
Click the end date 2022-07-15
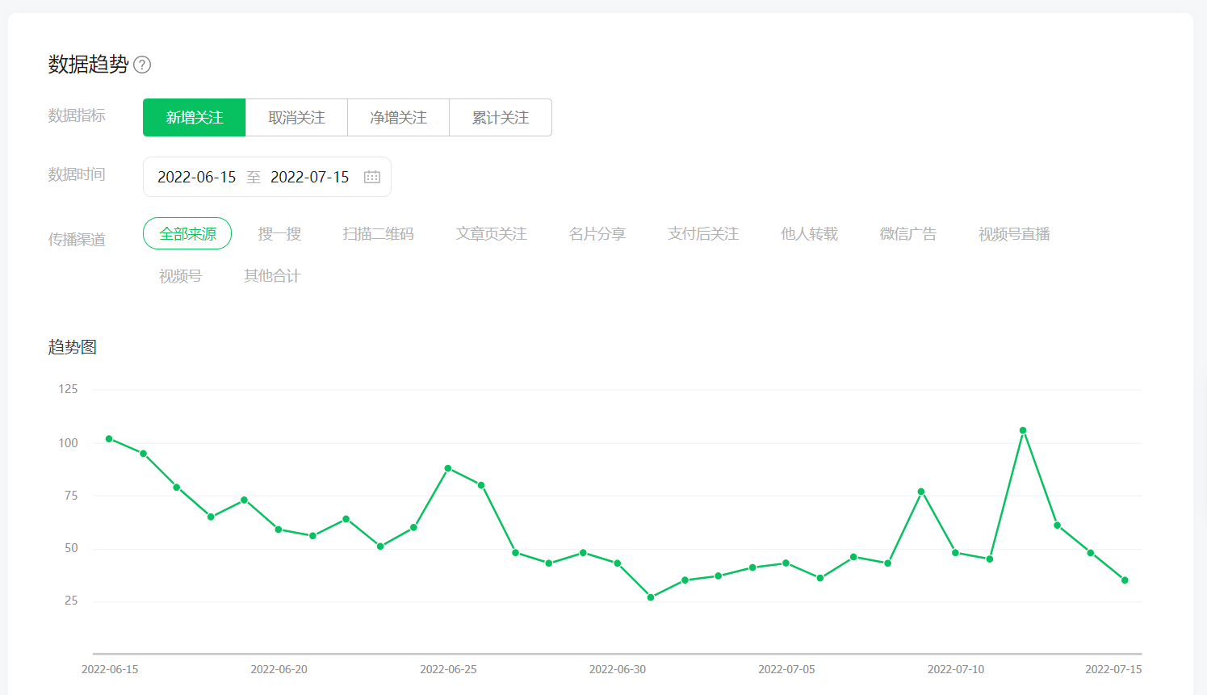coord(310,177)
